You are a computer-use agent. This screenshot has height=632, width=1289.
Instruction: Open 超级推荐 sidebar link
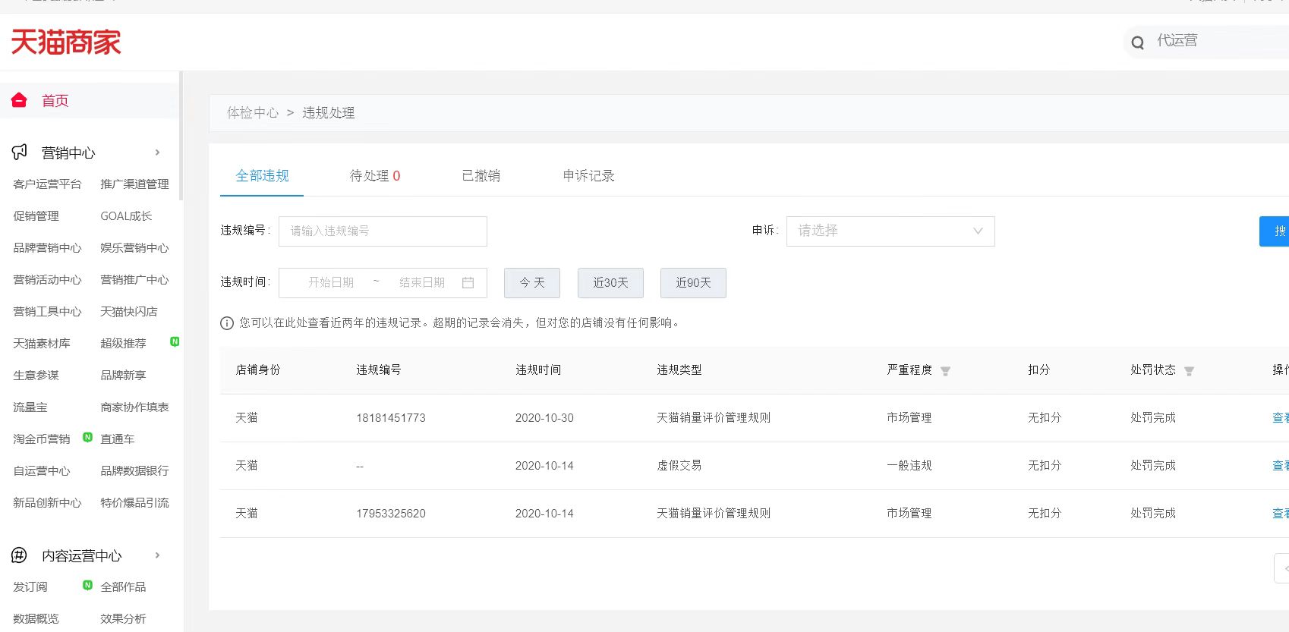[x=123, y=344]
